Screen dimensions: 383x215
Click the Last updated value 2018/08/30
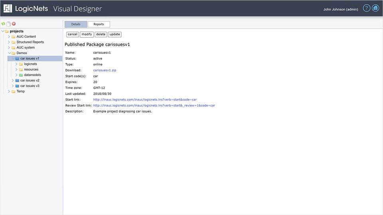pyautogui.click(x=102, y=94)
